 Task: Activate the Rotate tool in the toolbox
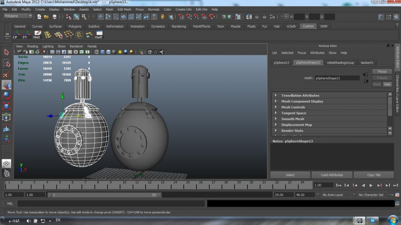pyautogui.click(x=6, y=96)
